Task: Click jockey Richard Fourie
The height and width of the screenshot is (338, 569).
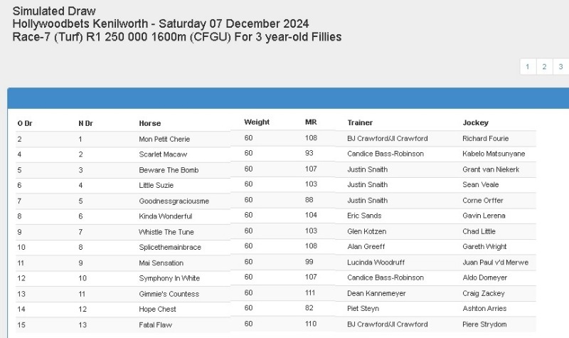Action: click(x=485, y=138)
